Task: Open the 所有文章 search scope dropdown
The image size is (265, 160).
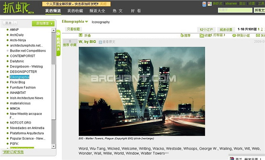Action: click(260, 10)
